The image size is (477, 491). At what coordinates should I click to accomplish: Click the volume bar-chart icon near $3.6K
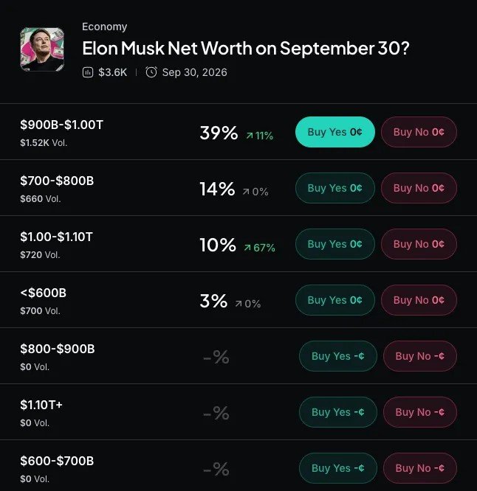click(x=88, y=72)
